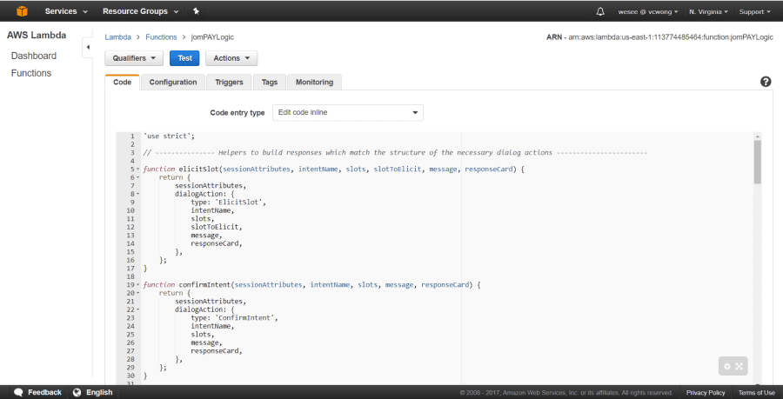Image resolution: width=783 pixels, height=399 pixels.
Task: Open the Privacy Policy link
Action: point(706,393)
